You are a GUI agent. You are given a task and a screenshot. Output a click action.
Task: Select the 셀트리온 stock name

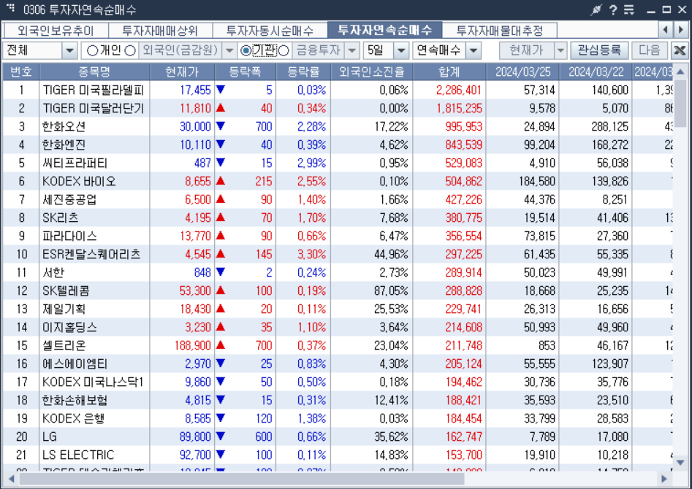64,346
